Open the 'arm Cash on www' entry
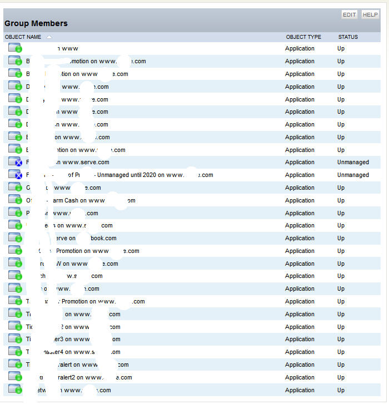This screenshot has width=389, height=405. point(81,200)
